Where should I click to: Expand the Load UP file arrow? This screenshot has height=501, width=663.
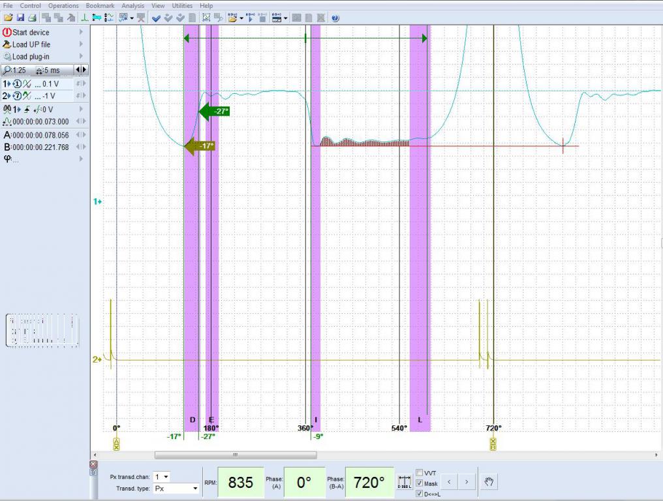coord(82,44)
